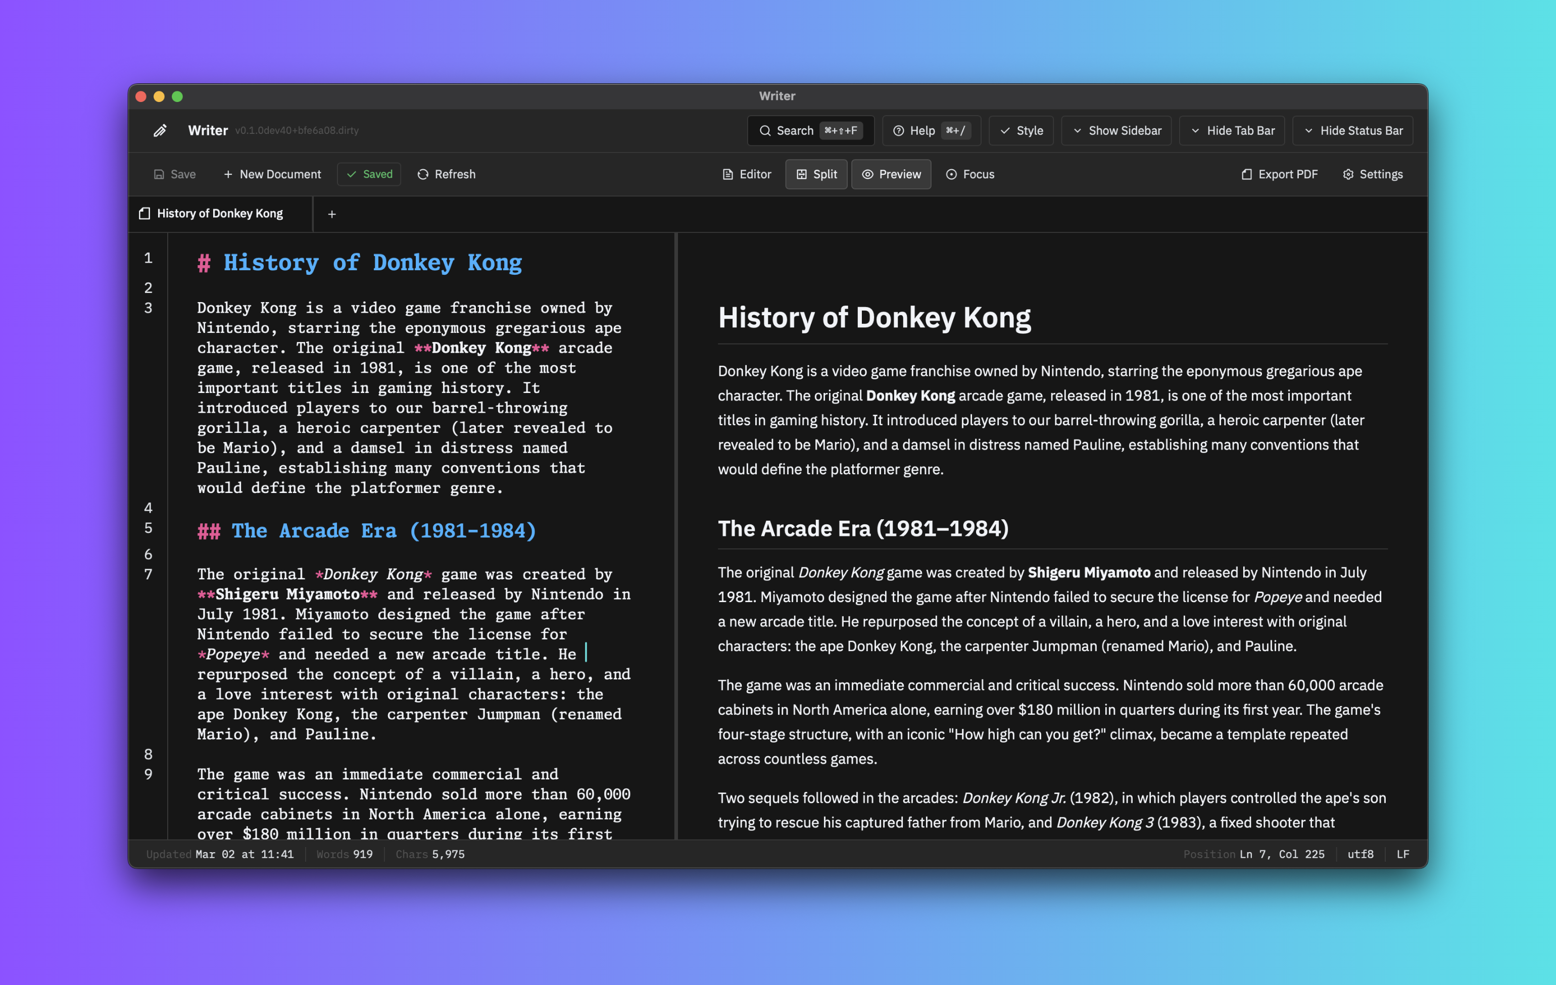Open the Style menu
The width and height of the screenshot is (1556, 985).
coord(1021,130)
